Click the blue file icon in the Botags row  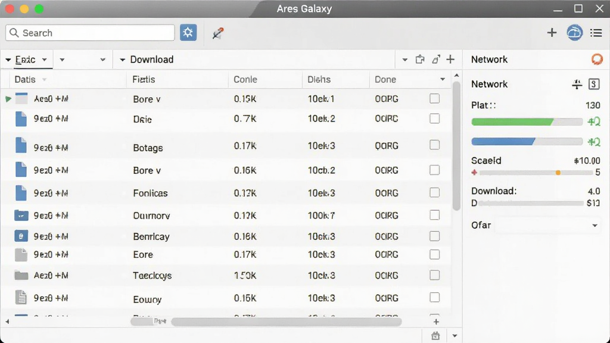(21, 145)
